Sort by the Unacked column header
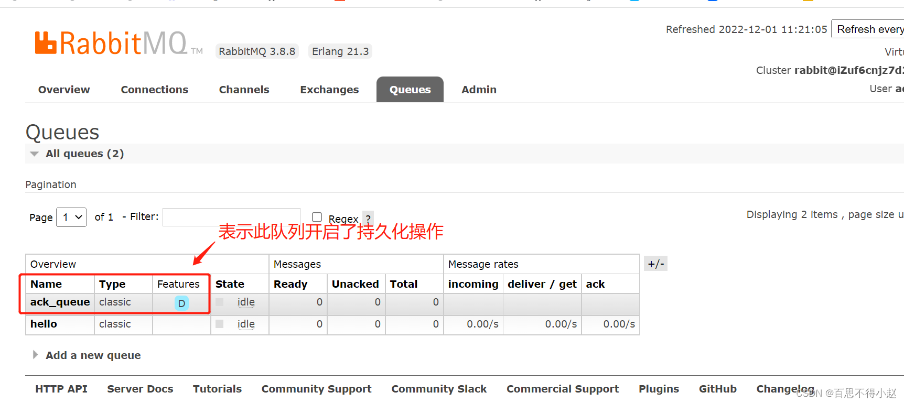Viewport: 904px width, 403px height. [x=355, y=284]
